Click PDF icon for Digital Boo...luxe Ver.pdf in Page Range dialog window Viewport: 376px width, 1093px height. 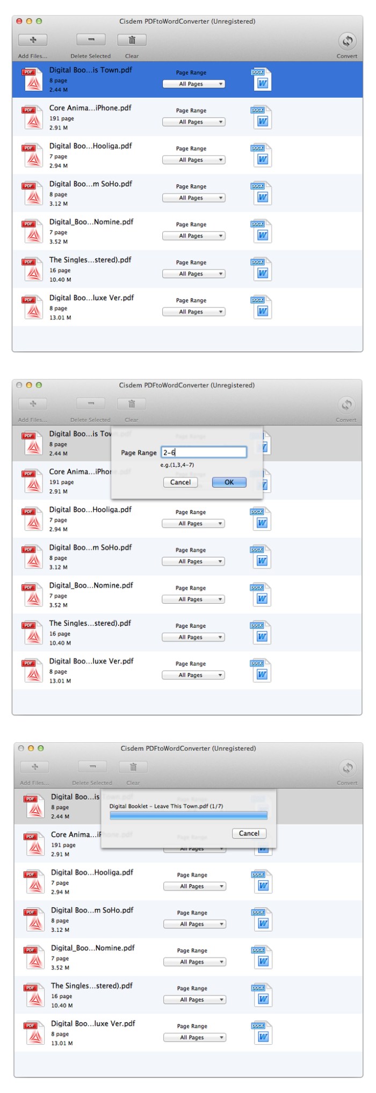[32, 670]
